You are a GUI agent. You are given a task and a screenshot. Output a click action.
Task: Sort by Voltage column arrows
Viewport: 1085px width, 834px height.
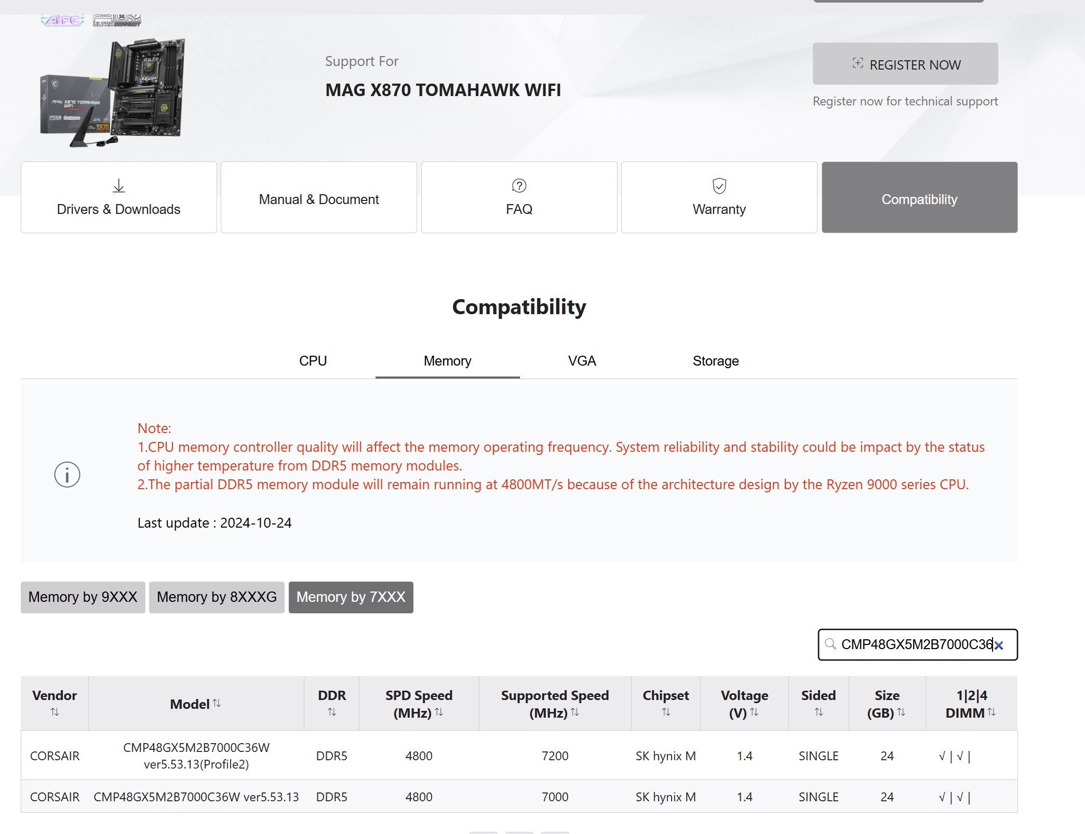tap(754, 712)
